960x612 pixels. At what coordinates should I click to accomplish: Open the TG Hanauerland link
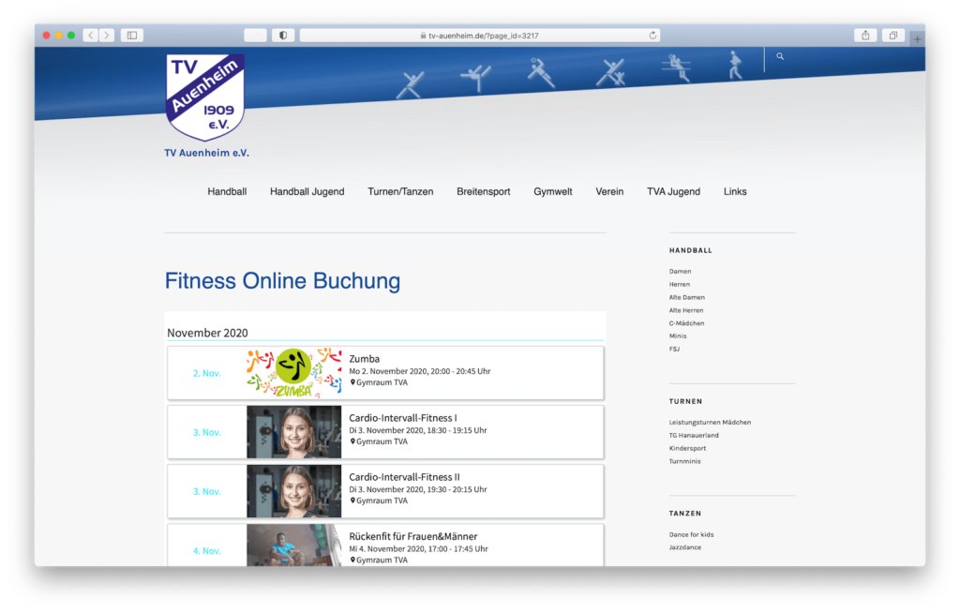[695, 435]
